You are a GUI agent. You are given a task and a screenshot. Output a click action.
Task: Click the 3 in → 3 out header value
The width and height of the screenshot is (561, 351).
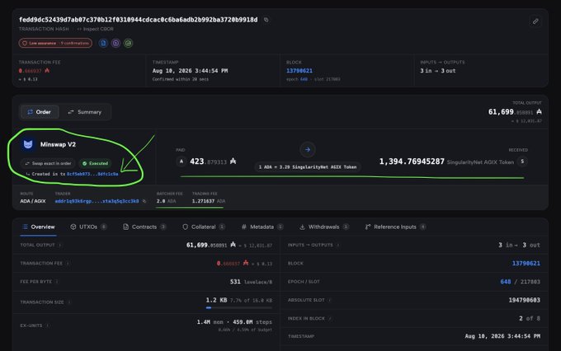pyautogui.click(x=437, y=71)
